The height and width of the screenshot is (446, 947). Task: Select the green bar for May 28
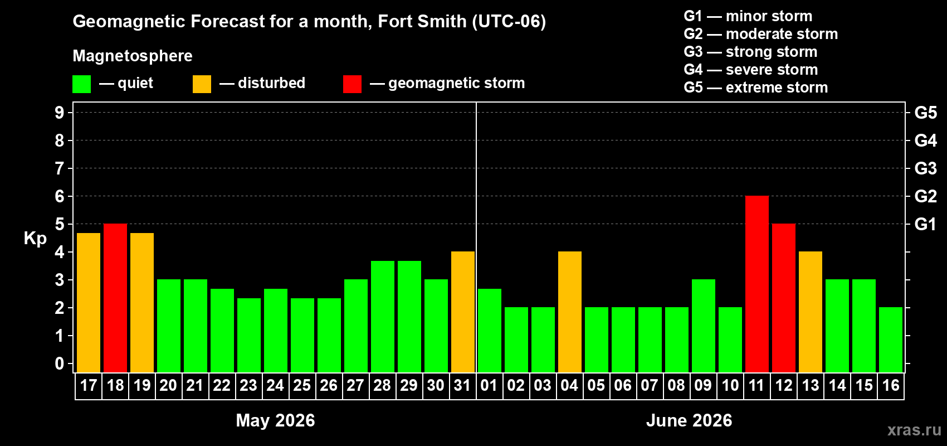pyautogui.click(x=383, y=317)
